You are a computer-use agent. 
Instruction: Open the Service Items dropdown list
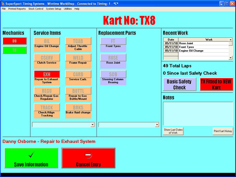click(x=92, y=125)
